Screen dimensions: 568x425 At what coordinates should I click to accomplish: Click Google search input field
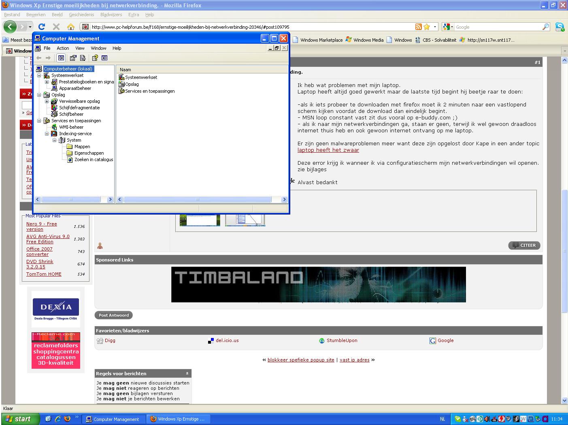(498, 27)
